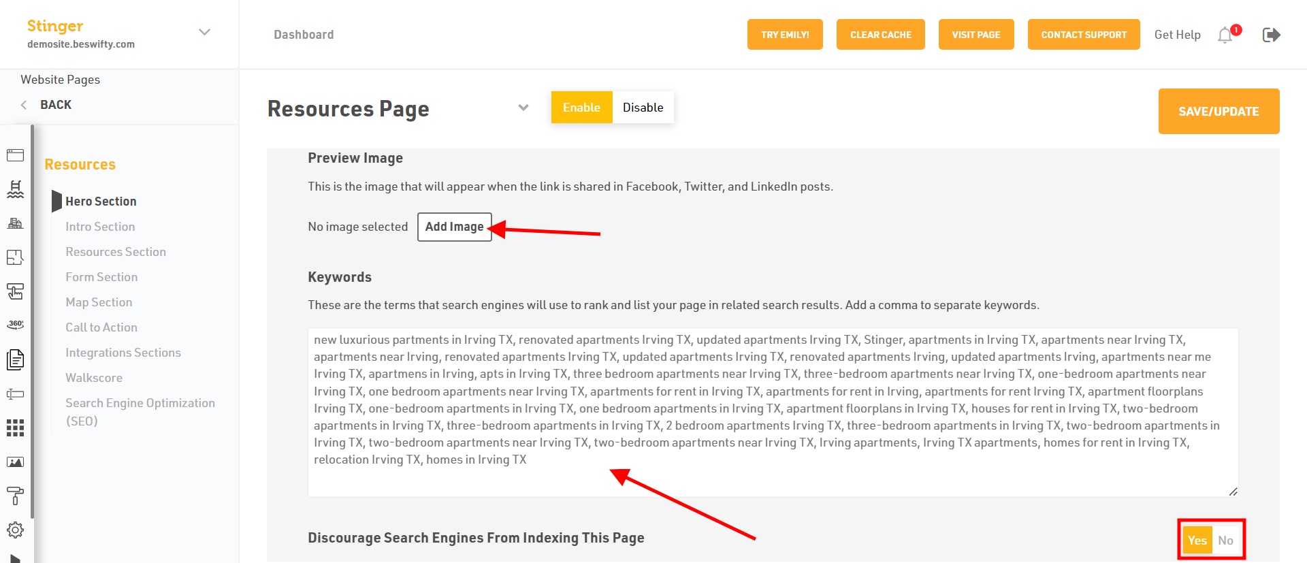Open the grid apps icon in sidebar
This screenshot has width=1307, height=563.
pos(15,428)
